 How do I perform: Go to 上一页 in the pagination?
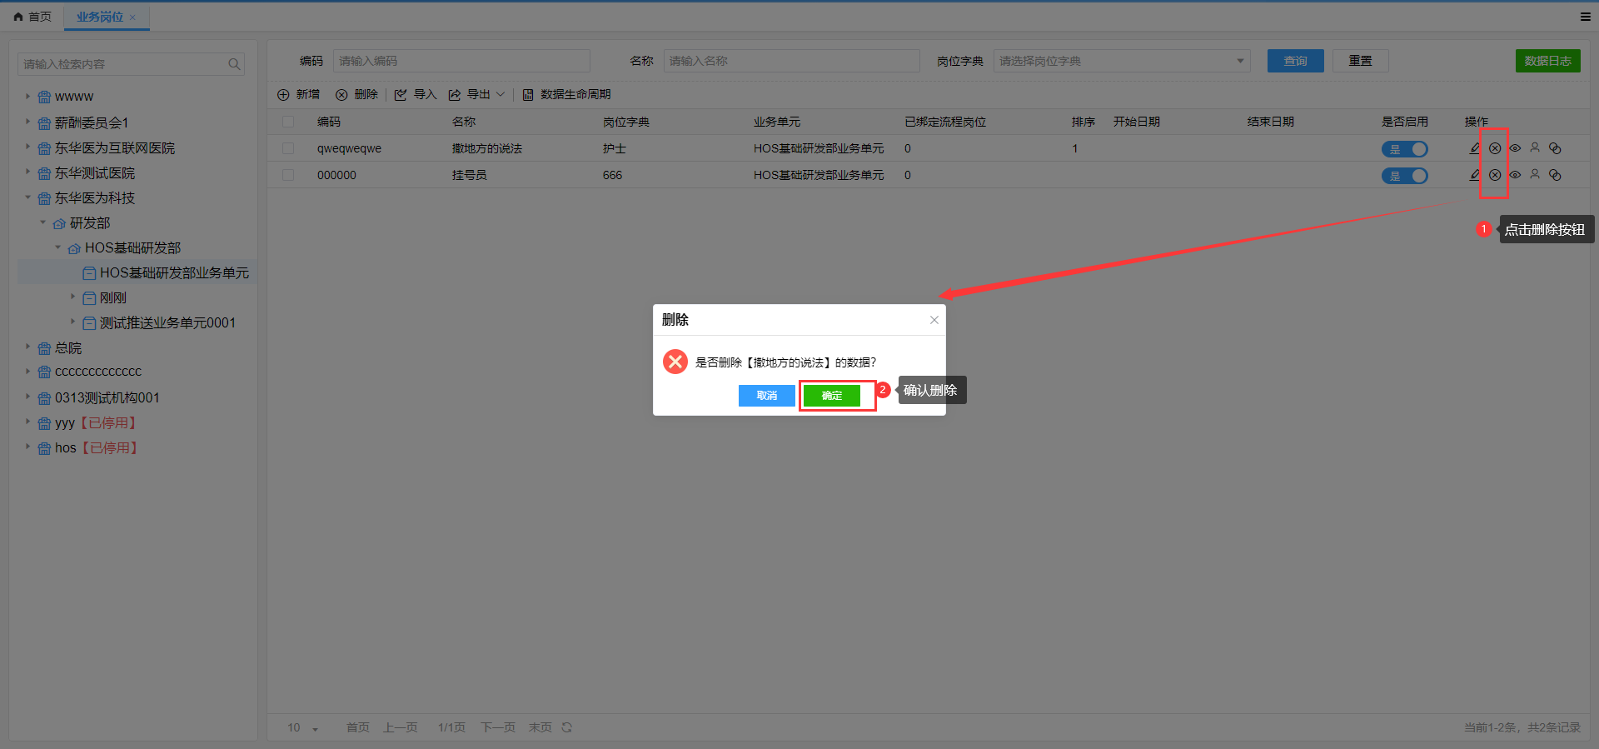click(401, 727)
